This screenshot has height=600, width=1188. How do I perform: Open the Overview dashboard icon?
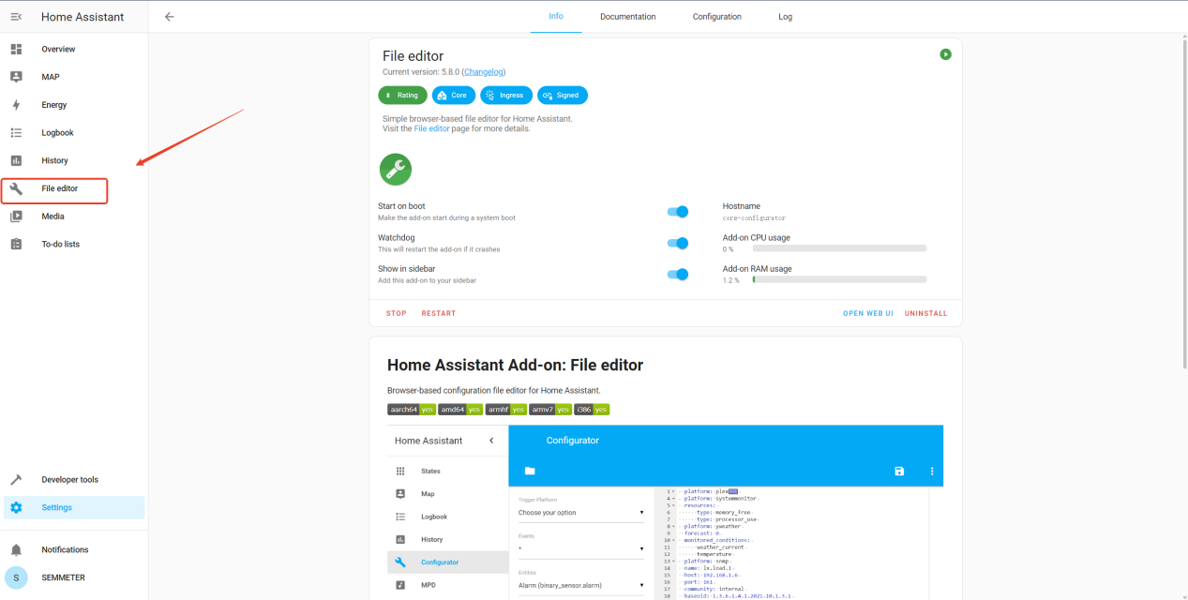[x=16, y=49]
